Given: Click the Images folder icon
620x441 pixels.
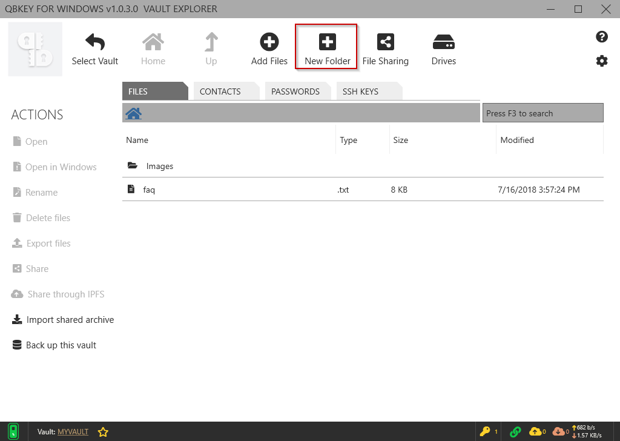Looking at the screenshot, I should tap(133, 166).
